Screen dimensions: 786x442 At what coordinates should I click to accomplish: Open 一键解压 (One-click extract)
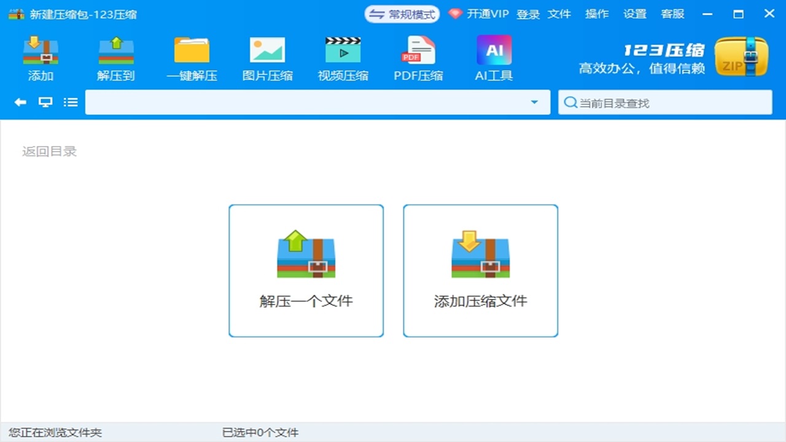(192, 58)
